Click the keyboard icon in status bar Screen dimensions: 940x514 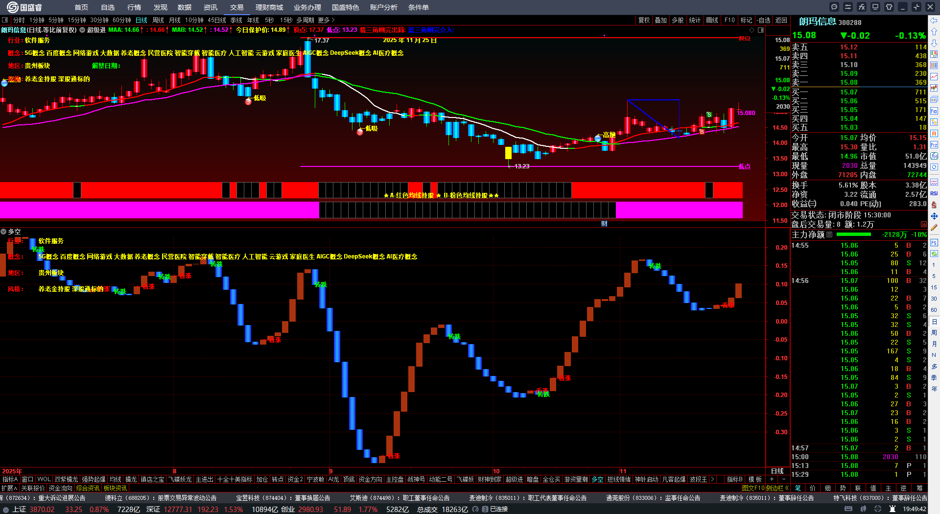coord(848,509)
